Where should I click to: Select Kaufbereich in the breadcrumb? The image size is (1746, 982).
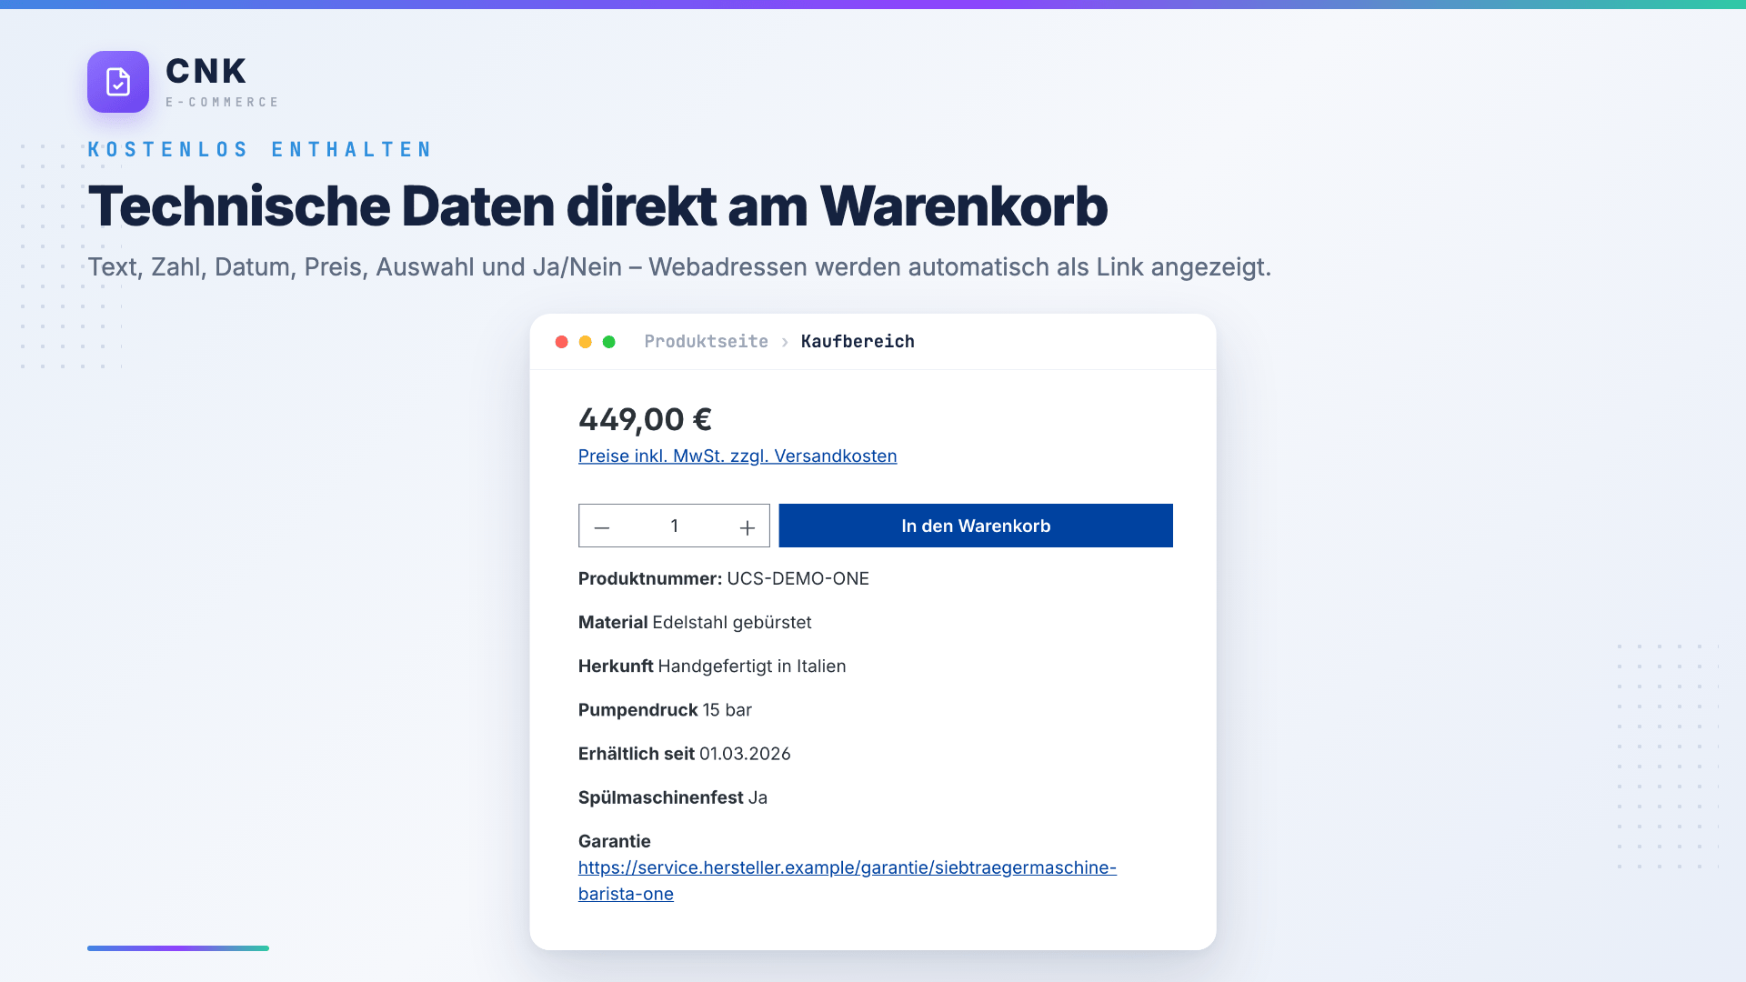[858, 341]
